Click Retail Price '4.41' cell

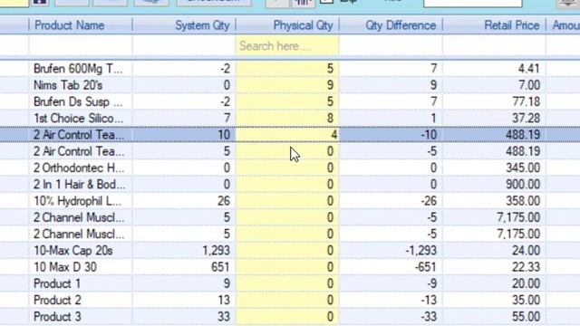(494, 69)
